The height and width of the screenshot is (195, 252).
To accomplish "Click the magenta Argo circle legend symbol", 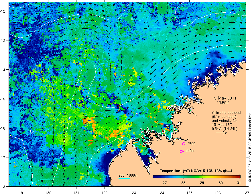I will coord(184,144).
